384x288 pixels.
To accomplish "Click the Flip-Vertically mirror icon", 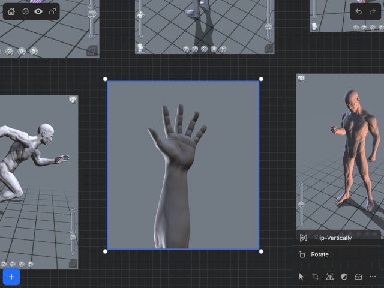I will (x=303, y=238).
